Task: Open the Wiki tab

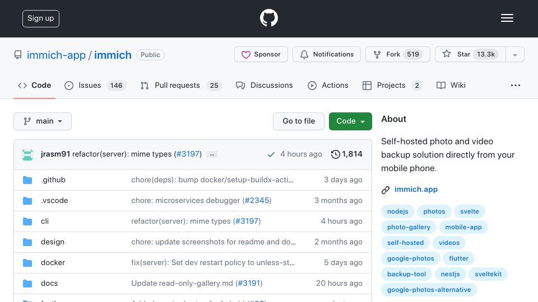Action: pos(451,85)
